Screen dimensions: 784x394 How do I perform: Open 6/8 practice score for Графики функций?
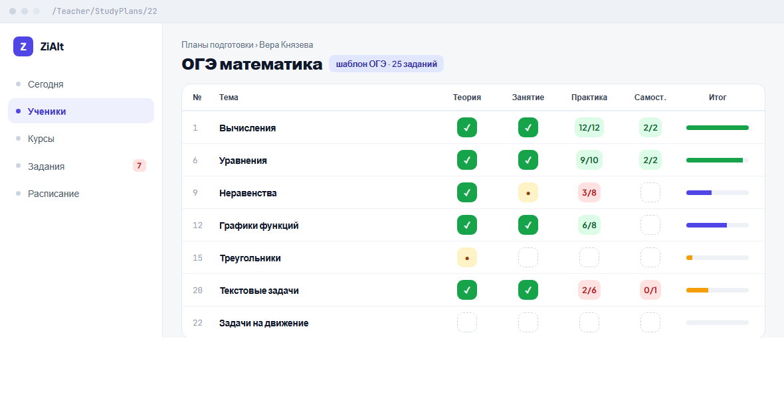pyautogui.click(x=589, y=225)
